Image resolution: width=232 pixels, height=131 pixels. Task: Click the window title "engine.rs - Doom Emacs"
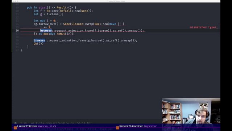tap(117, 1)
